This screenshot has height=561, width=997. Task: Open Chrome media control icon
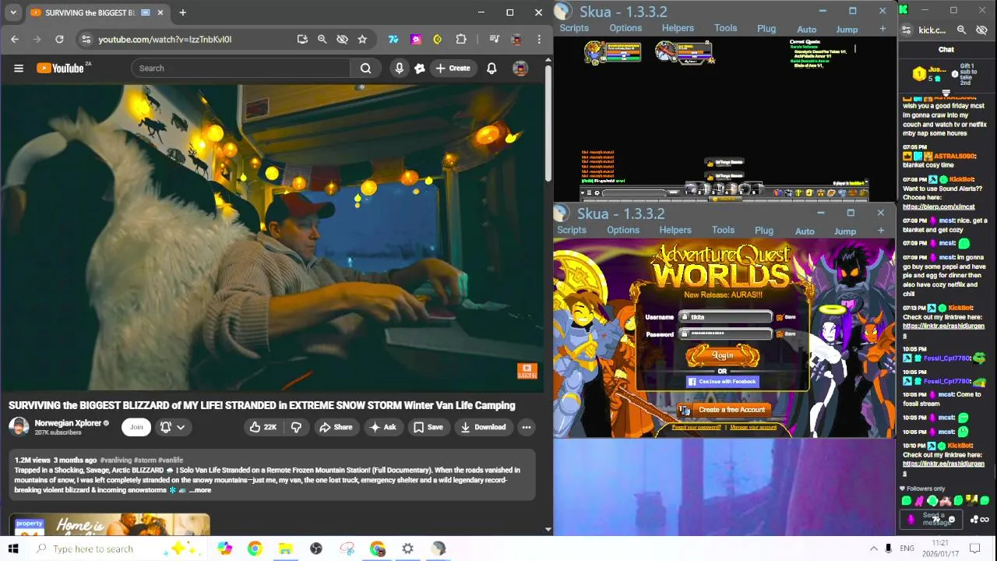tap(494, 39)
